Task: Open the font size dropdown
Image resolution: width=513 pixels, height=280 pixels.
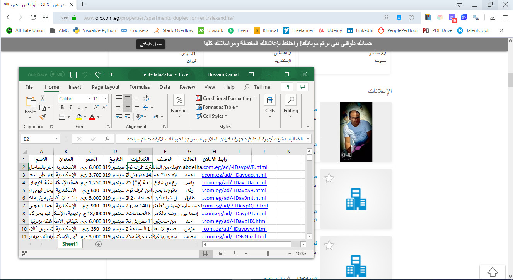Action: [106, 98]
